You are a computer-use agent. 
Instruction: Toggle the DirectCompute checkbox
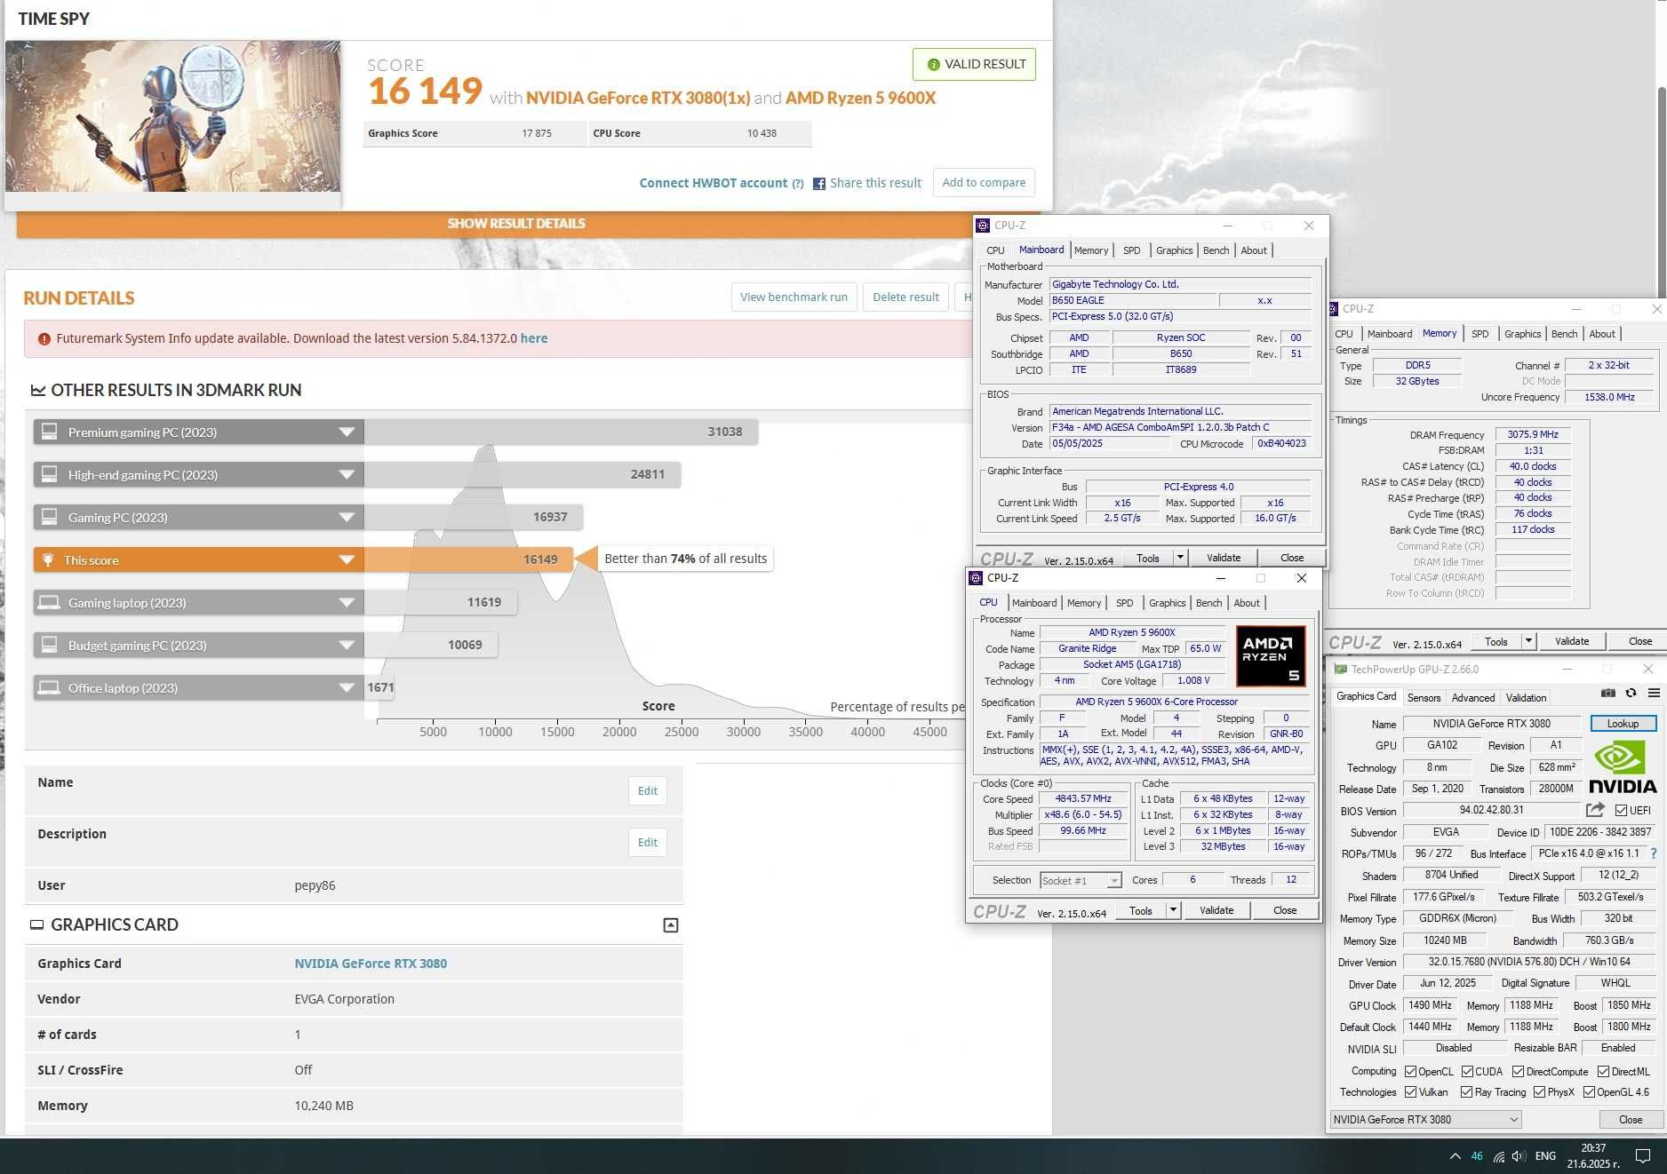1518,1071
